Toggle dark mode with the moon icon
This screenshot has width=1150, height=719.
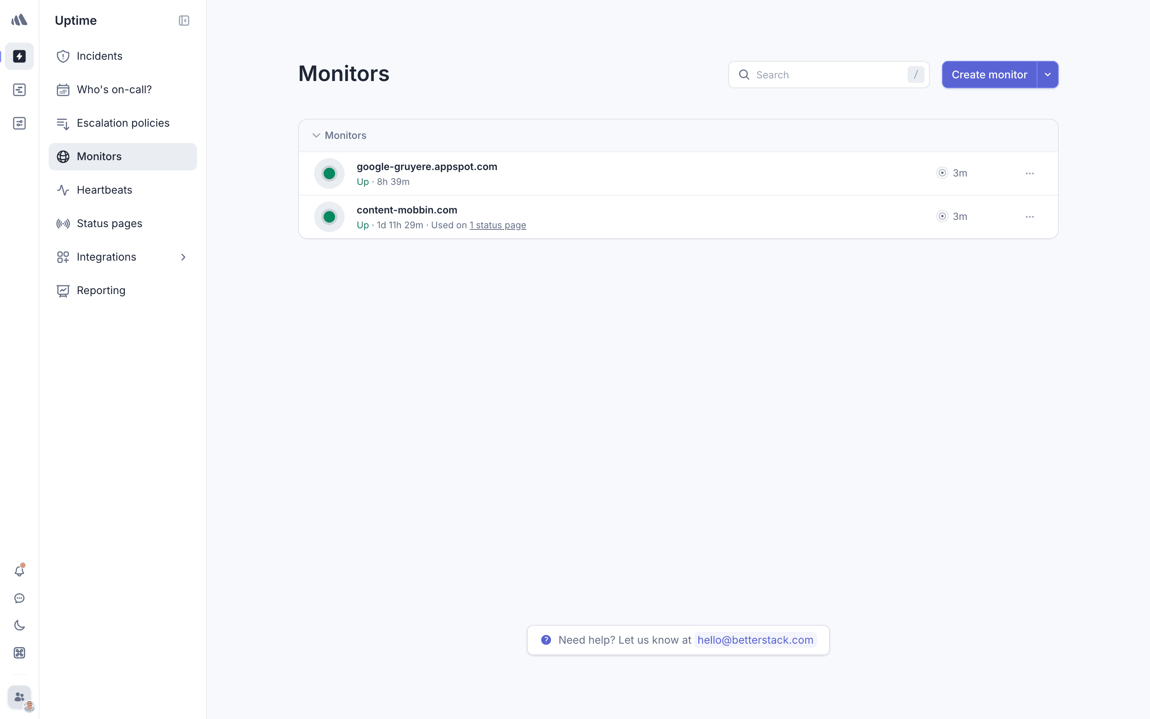tap(19, 625)
